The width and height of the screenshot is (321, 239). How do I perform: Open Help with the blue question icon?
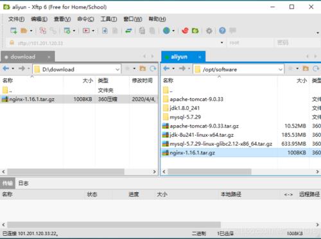[x=222, y=31]
